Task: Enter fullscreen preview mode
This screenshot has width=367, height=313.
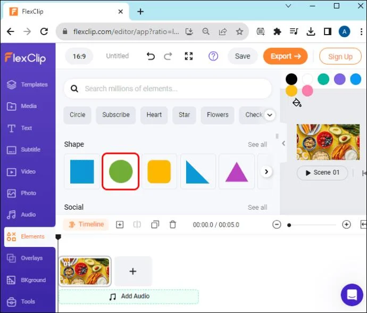Action: [x=189, y=56]
